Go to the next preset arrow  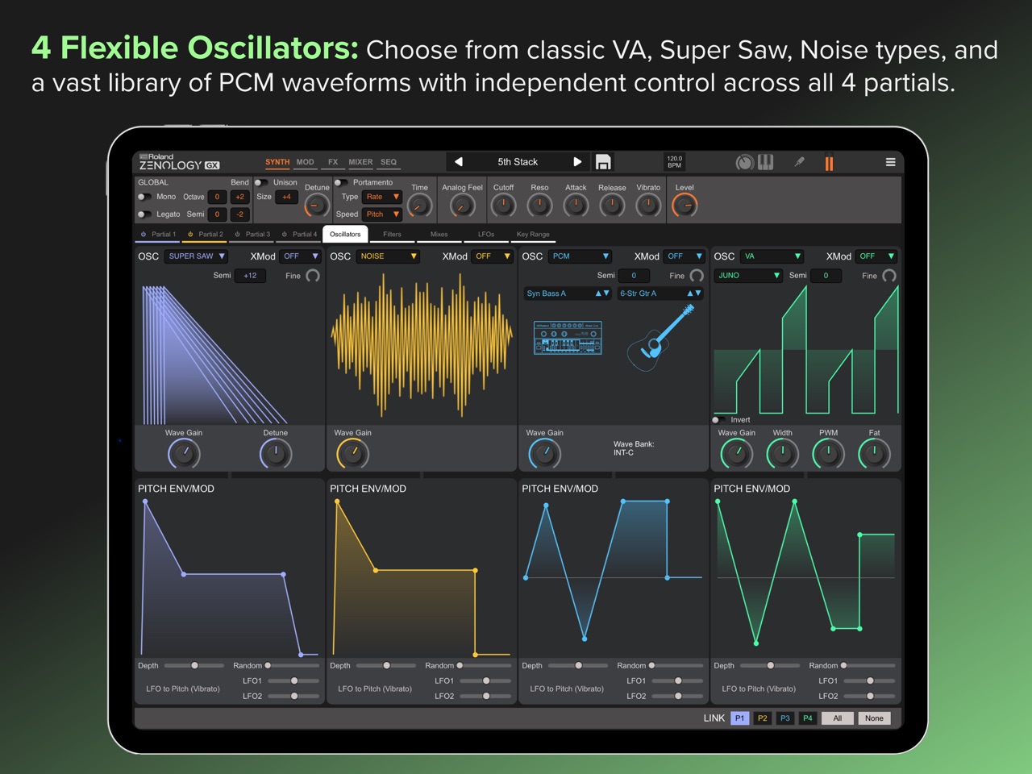(577, 162)
